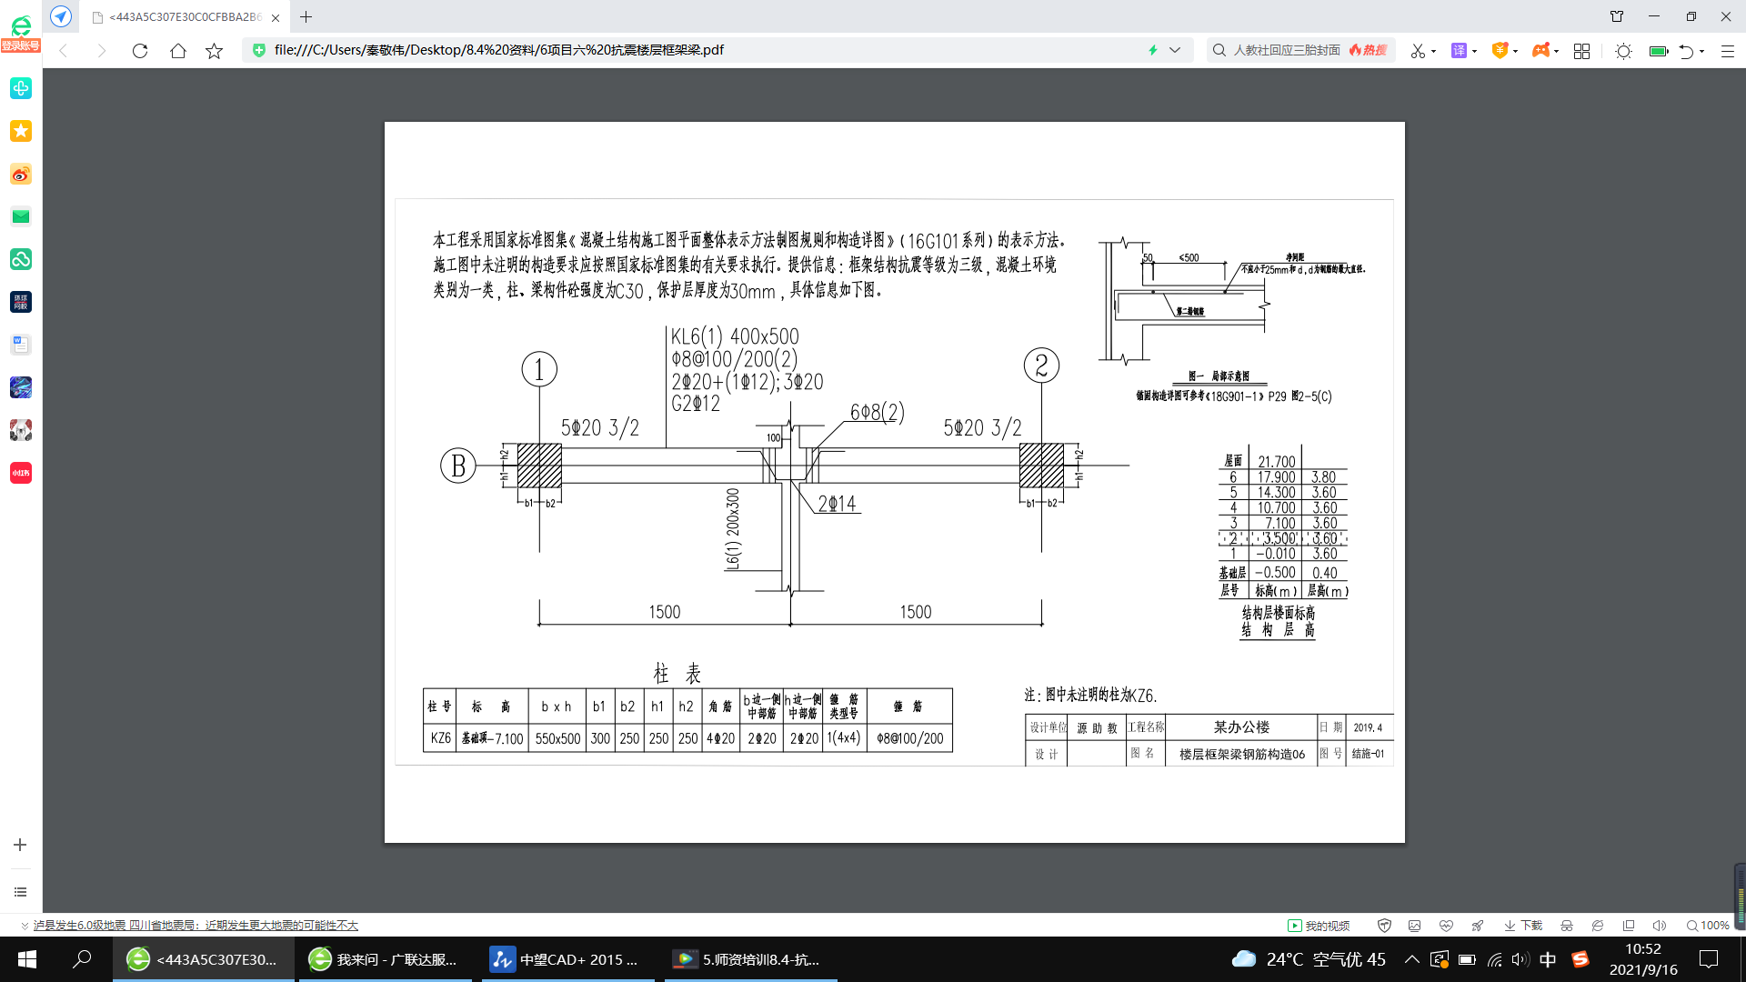
Task: Toggle the sun brightness mode icon
Action: pyautogui.click(x=1623, y=51)
